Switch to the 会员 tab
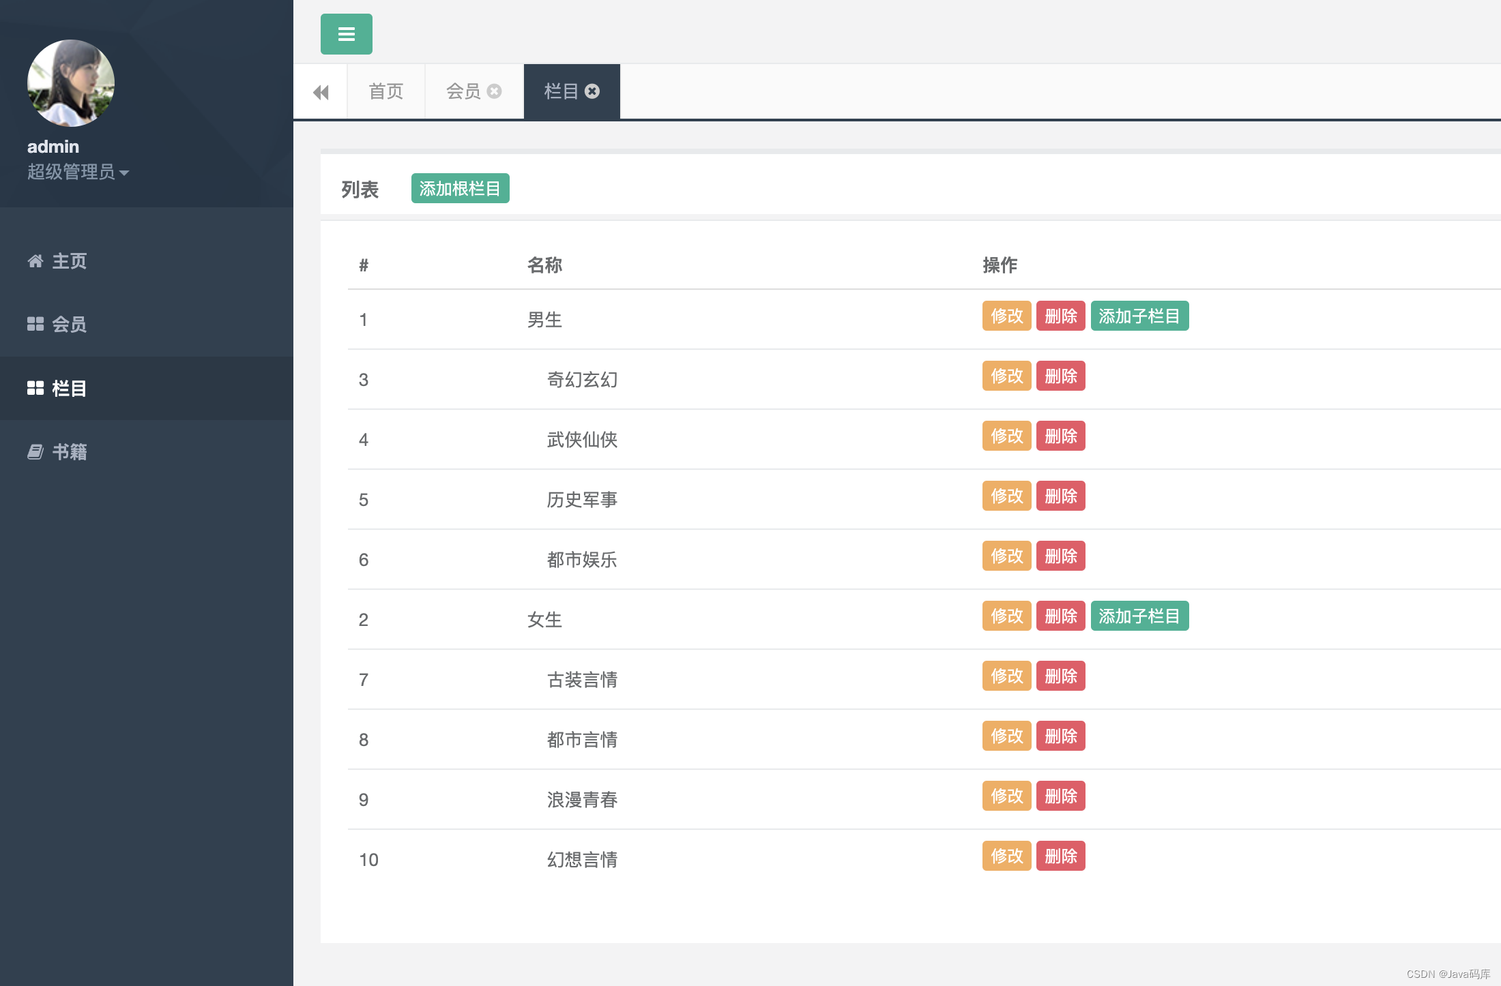 click(x=463, y=91)
